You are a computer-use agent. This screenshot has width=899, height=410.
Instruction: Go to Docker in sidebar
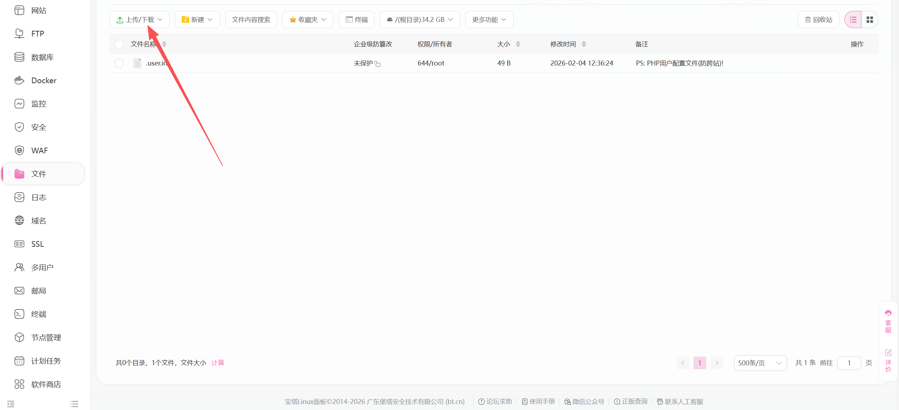pyautogui.click(x=44, y=80)
